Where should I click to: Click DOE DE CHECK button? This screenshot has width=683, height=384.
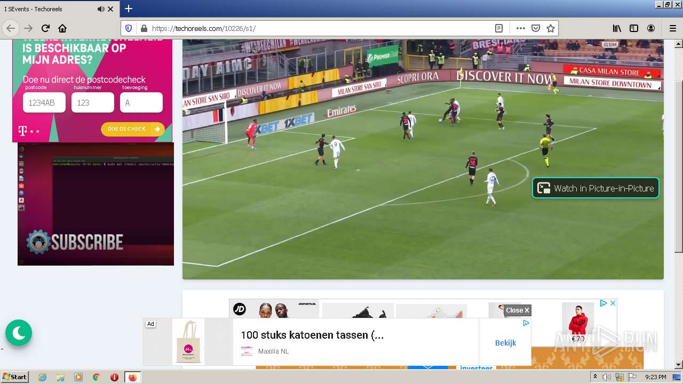tap(133, 129)
